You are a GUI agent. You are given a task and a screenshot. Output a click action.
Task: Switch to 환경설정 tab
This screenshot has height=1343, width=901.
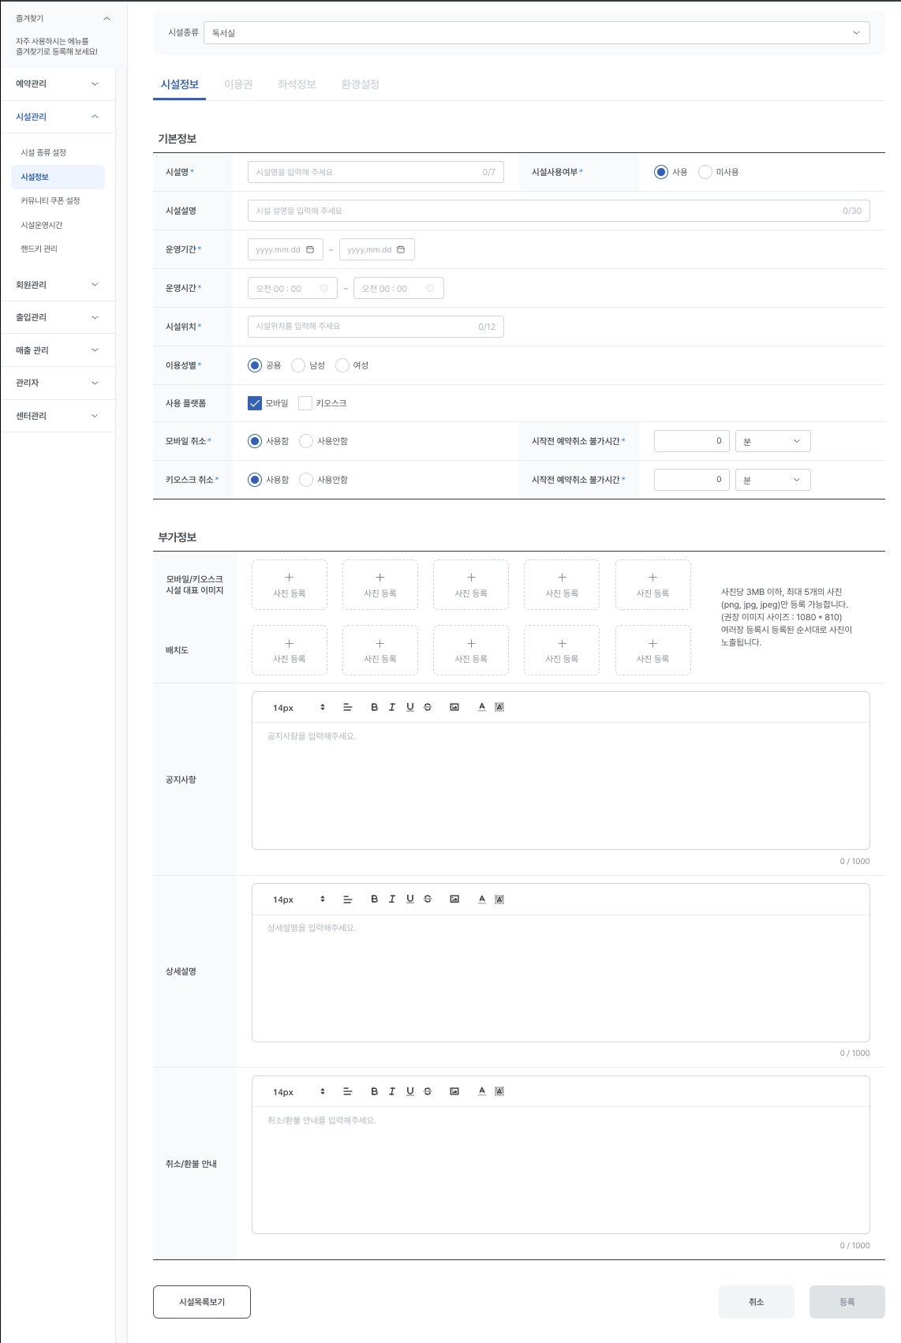360,84
